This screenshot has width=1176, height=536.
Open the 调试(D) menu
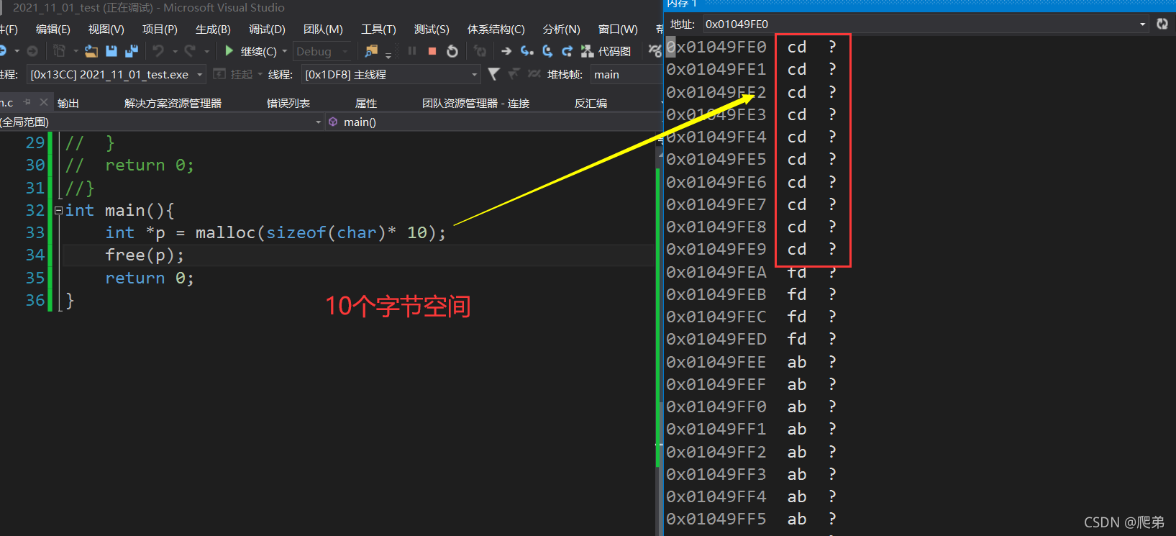[x=267, y=29]
